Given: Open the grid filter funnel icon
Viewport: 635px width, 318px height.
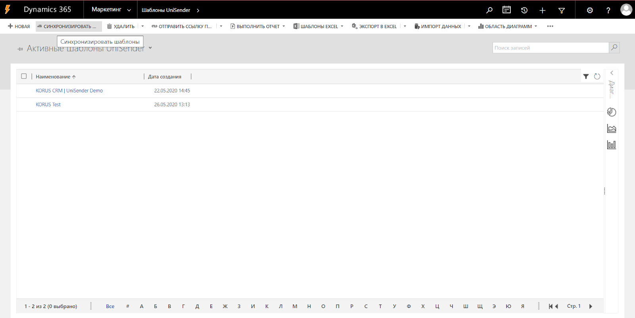Looking at the screenshot, I should click(586, 77).
